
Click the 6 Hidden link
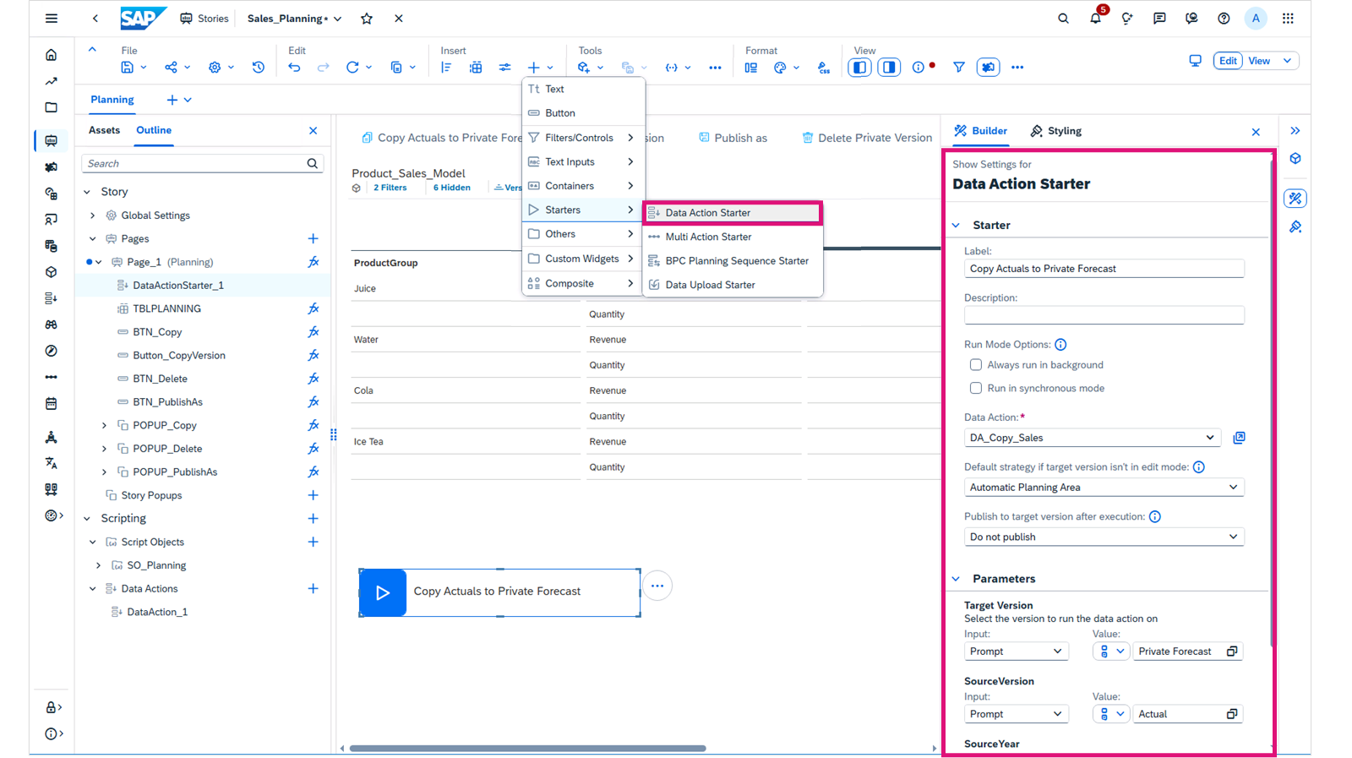click(452, 188)
